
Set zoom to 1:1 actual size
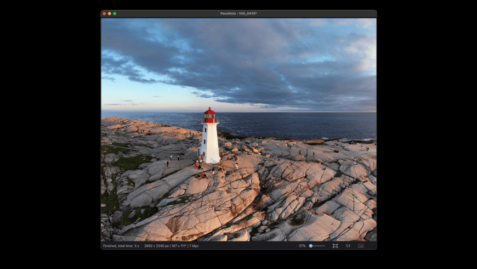coord(348,246)
